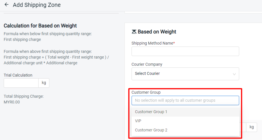The height and width of the screenshot is (140, 262).
Task: Click the Courier Company field label
Action: coord(147,64)
